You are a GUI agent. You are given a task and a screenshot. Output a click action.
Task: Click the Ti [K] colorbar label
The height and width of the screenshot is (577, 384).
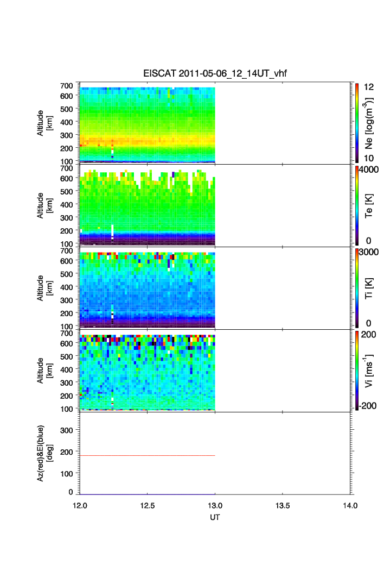369,288
